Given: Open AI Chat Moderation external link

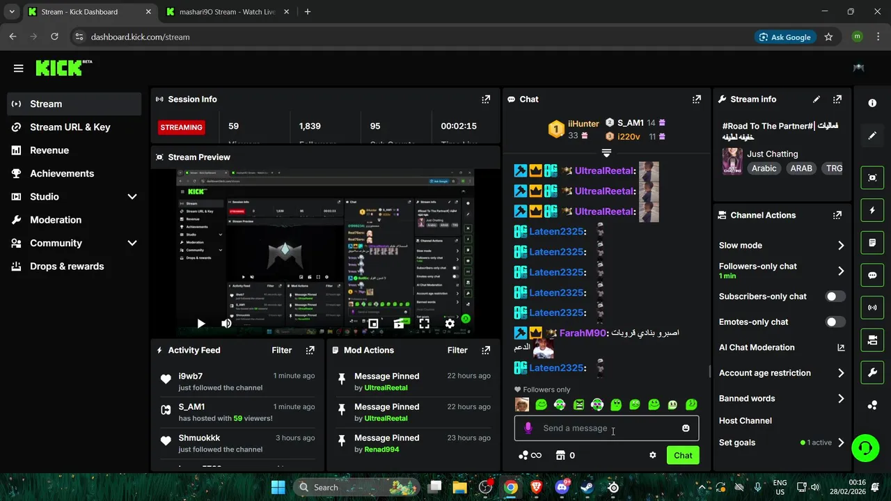Looking at the screenshot, I should coord(841,348).
